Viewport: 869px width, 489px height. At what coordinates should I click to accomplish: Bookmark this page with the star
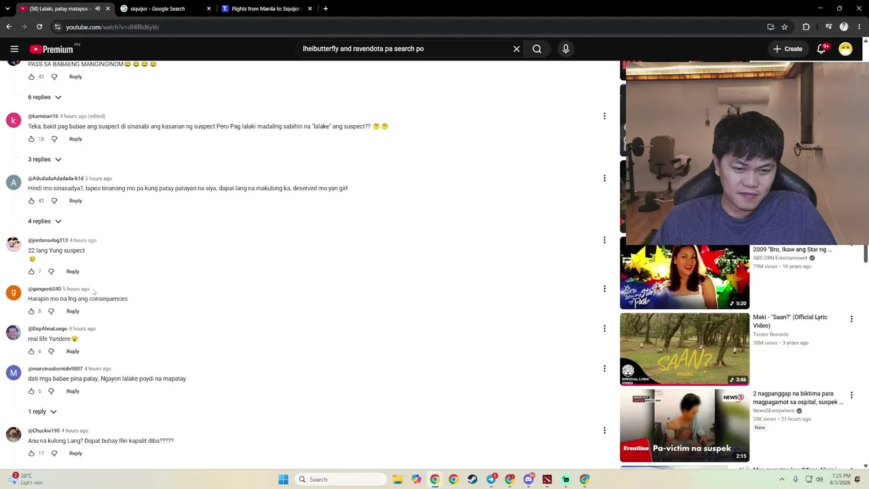click(784, 27)
